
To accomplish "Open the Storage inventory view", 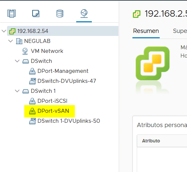I will pyautogui.click(x=60, y=14).
